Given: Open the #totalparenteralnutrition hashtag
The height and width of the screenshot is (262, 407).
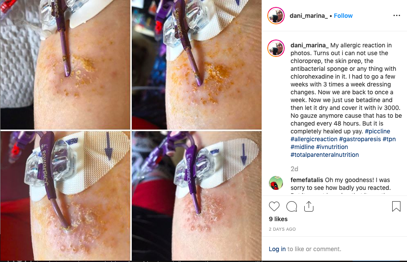Looking at the screenshot, I should (324, 155).
